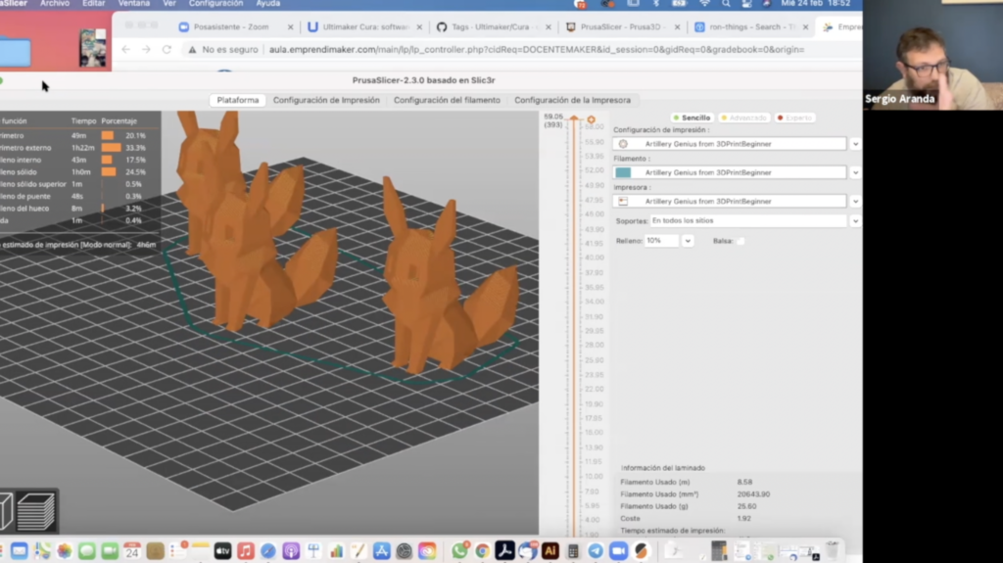Click the layer slider top handle
1003x563 pixels.
(x=574, y=118)
